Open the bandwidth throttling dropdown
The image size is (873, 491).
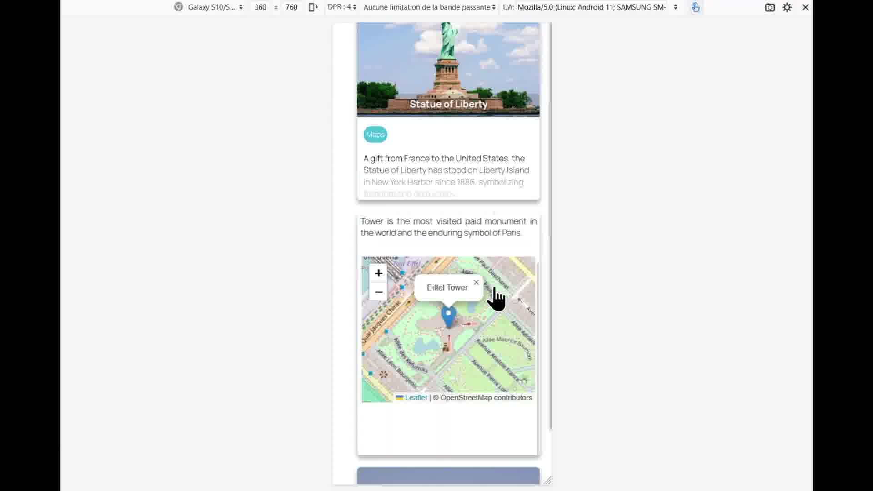tap(429, 7)
